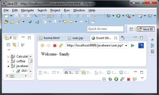The height and width of the screenshot is (95, 159).
Task: Switch to the Data Source Explorer tab
Action: click(86, 72)
